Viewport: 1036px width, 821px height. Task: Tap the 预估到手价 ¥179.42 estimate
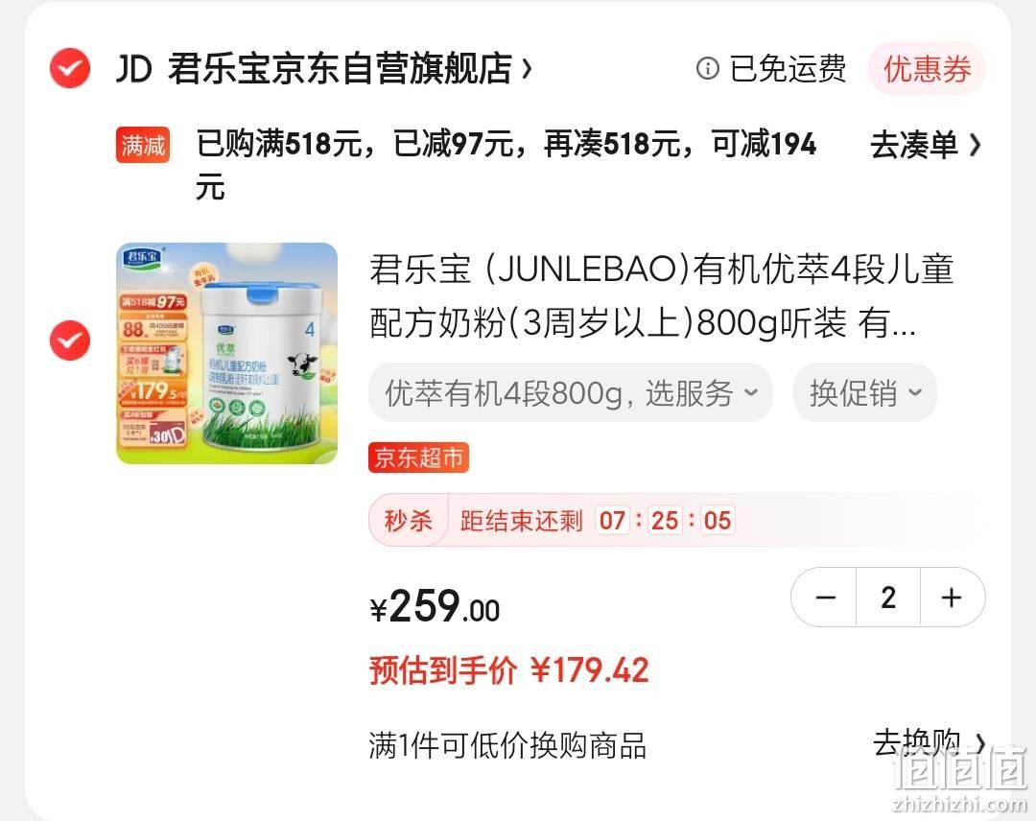pyautogui.click(x=508, y=670)
